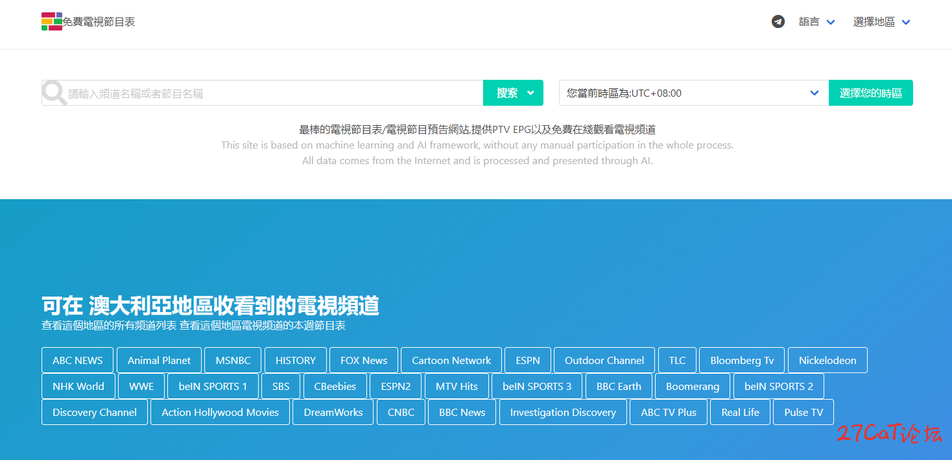
Task: Choose the DreamWorks channel
Action: point(333,412)
